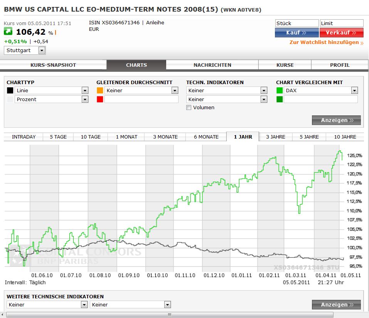Select the 3 Jahre time range
This screenshot has height=318, width=369.
(x=276, y=137)
